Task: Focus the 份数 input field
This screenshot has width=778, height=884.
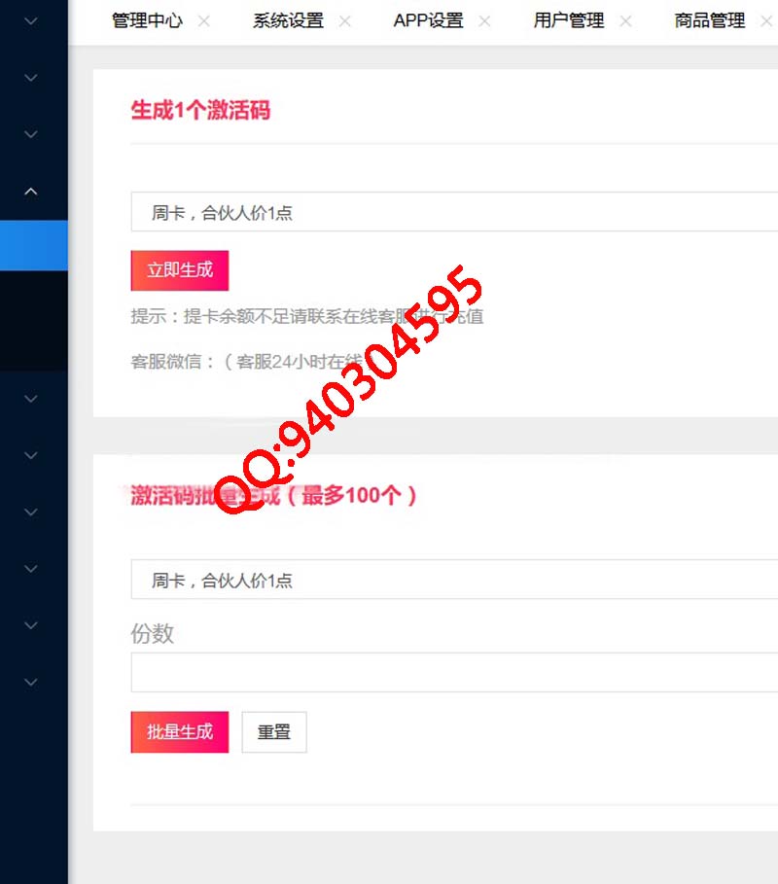Action: (x=454, y=672)
